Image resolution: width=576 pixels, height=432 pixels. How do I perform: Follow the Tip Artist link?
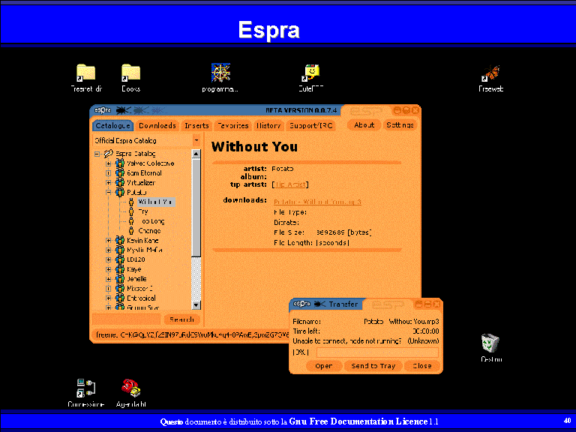pyautogui.click(x=290, y=184)
